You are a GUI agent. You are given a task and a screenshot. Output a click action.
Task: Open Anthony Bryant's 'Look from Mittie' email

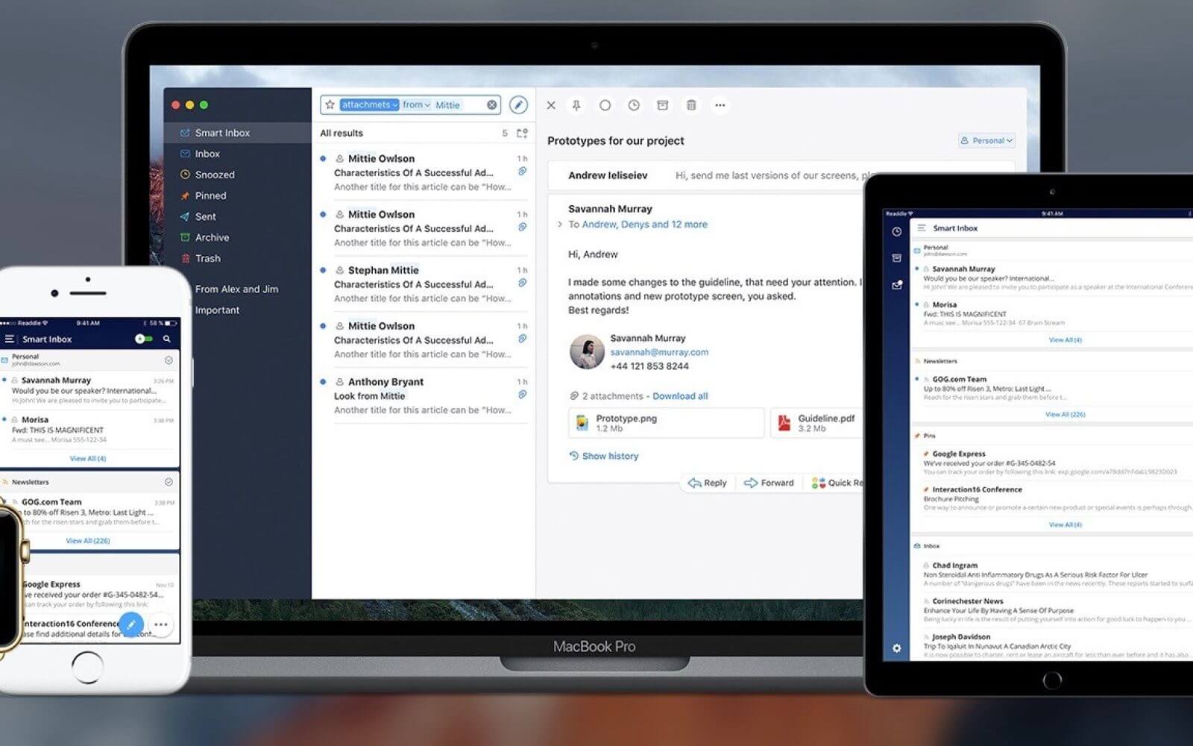[424, 395]
